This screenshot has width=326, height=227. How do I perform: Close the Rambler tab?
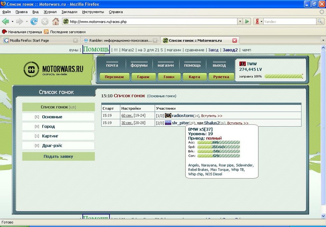(x=155, y=41)
